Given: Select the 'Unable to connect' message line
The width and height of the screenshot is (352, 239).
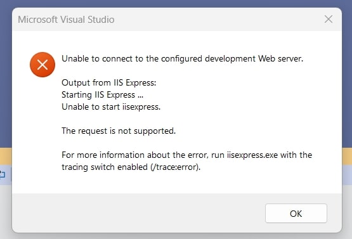Looking at the screenshot, I should click(182, 58).
